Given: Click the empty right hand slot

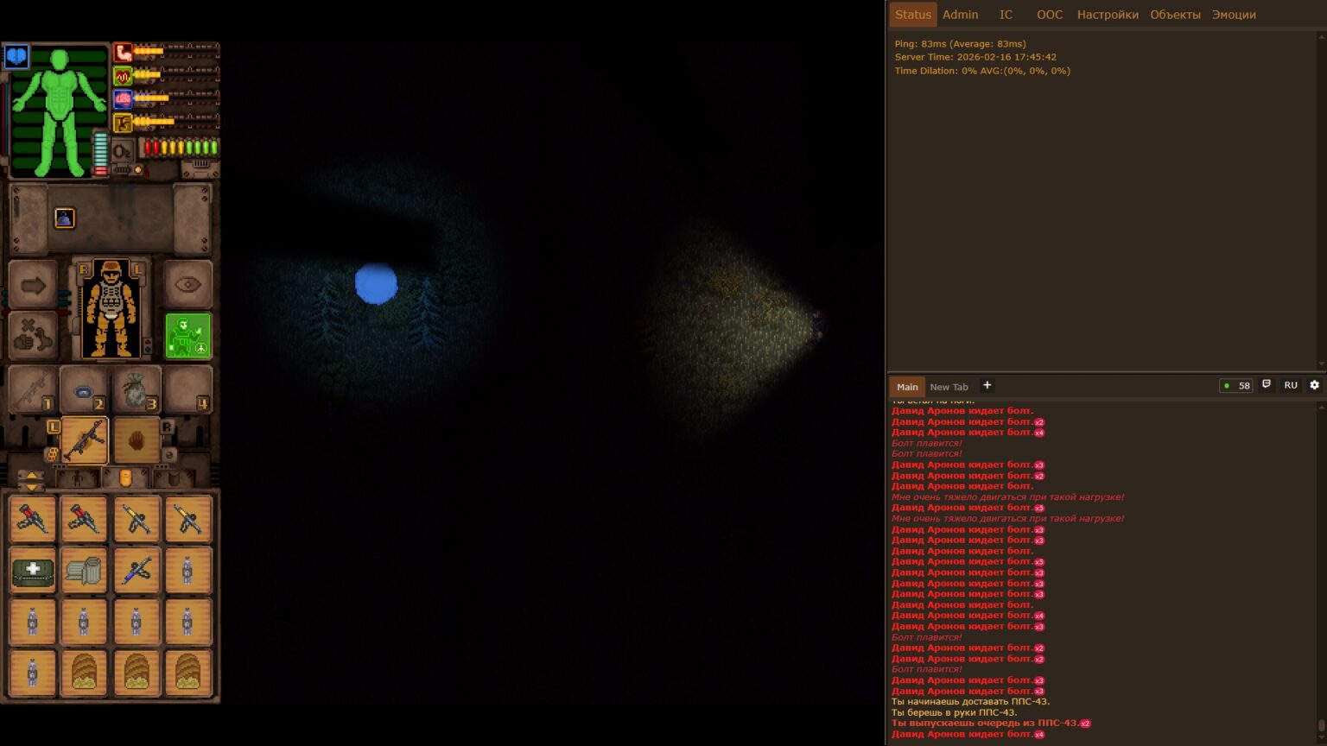Looking at the screenshot, I should click(x=137, y=440).
